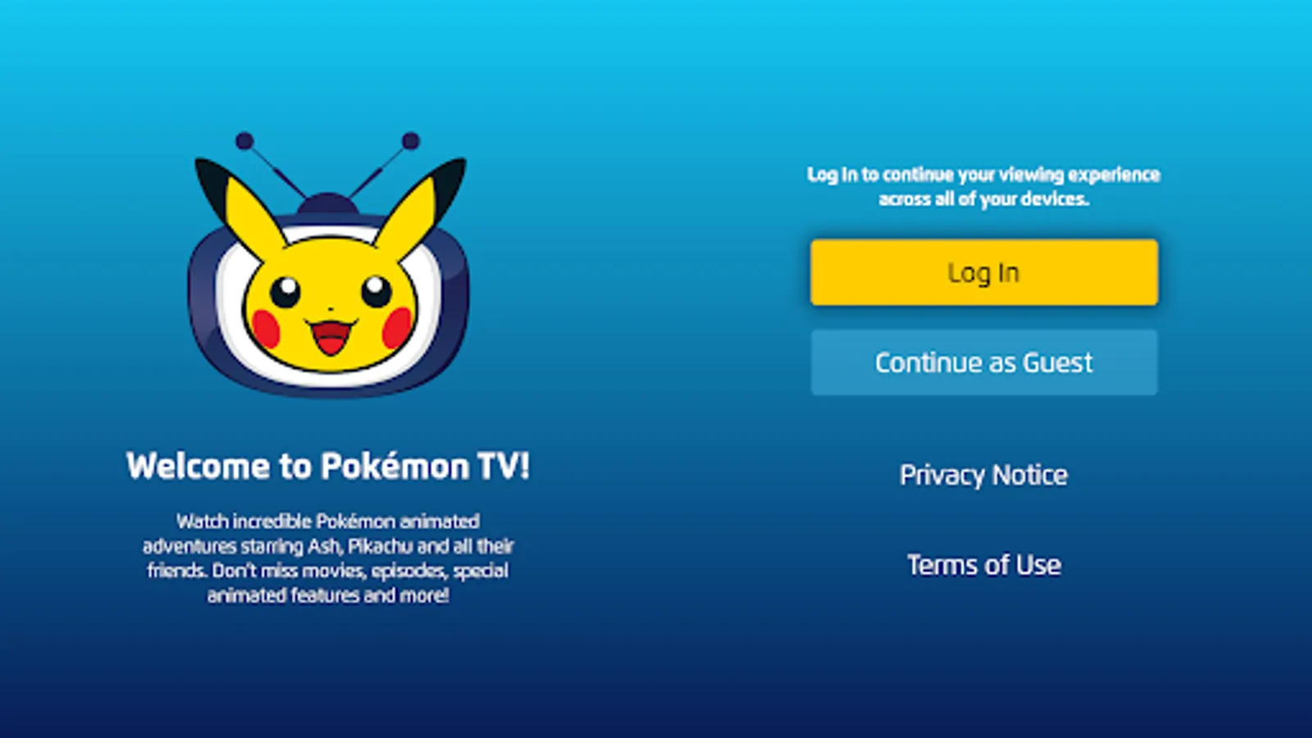The width and height of the screenshot is (1312, 738).
Task: Click the yellow Log In button
Action: pos(984,272)
